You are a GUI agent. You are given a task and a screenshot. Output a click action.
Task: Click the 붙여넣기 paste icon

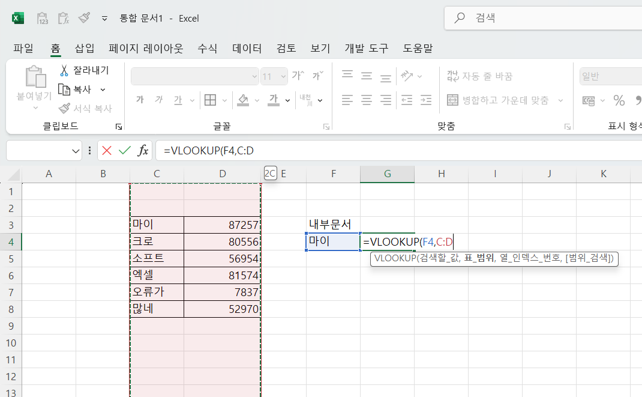(35, 77)
